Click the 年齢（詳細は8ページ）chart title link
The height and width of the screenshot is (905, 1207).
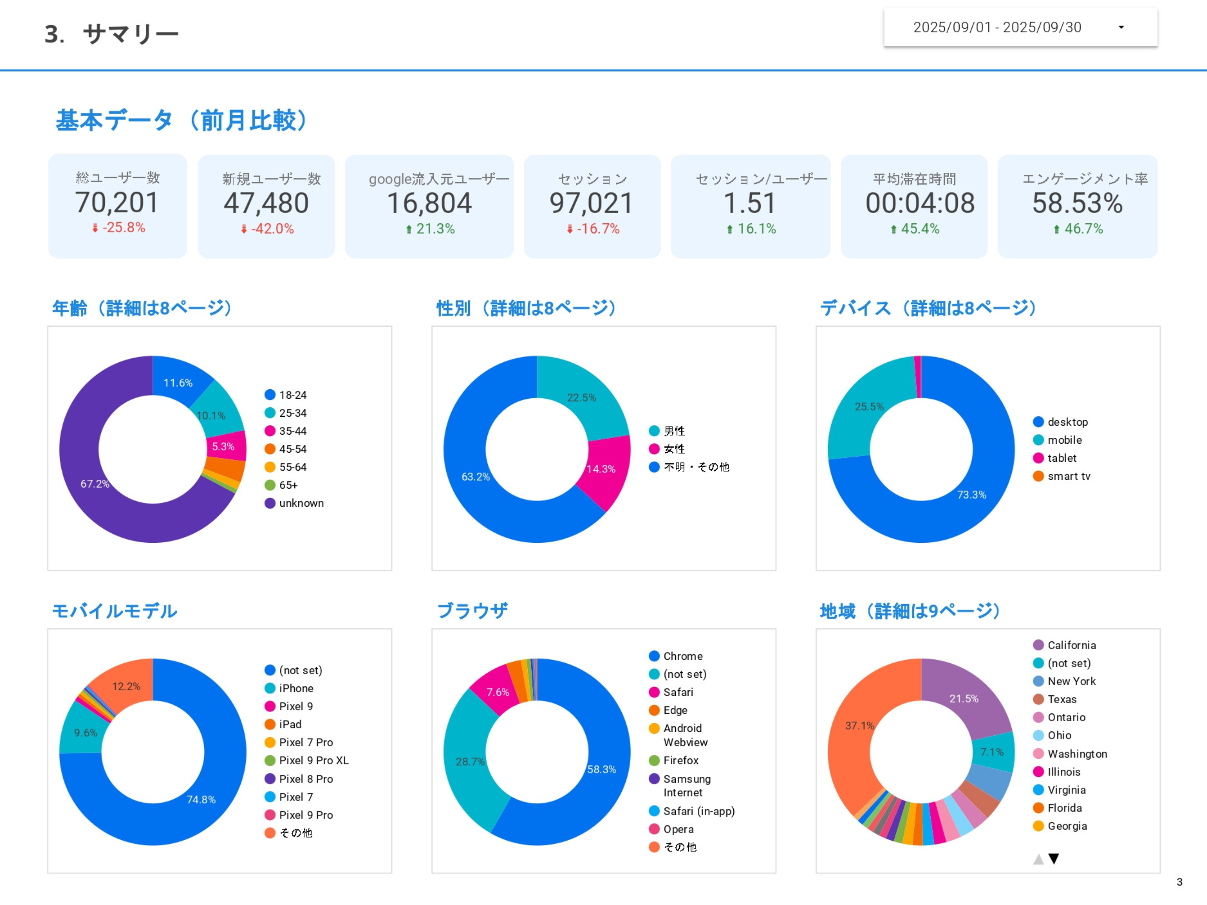coord(142,307)
